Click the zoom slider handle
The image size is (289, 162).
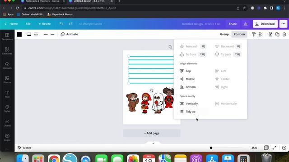tap(211, 148)
